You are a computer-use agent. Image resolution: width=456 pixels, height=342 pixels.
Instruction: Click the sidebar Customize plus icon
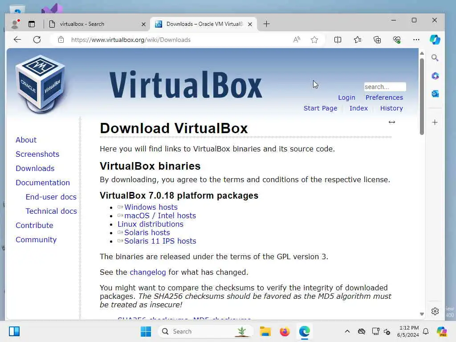(x=435, y=122)
